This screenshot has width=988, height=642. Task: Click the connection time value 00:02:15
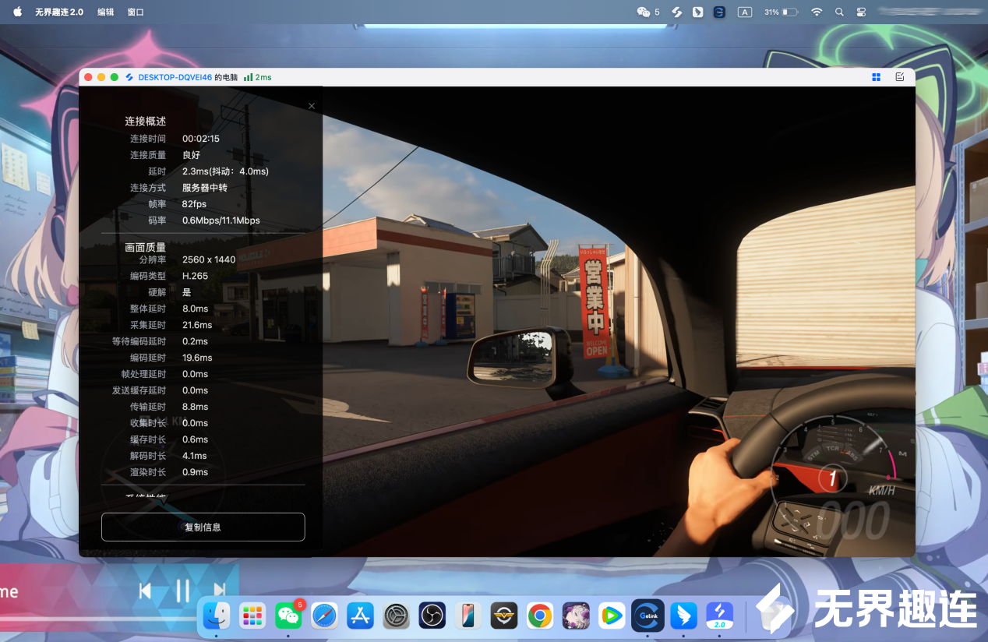click(x=201, y=139)
